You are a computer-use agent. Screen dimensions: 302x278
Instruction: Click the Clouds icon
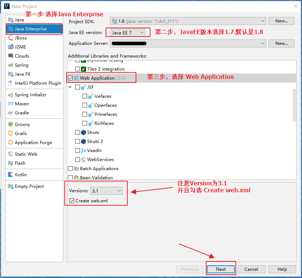(10, 56)
